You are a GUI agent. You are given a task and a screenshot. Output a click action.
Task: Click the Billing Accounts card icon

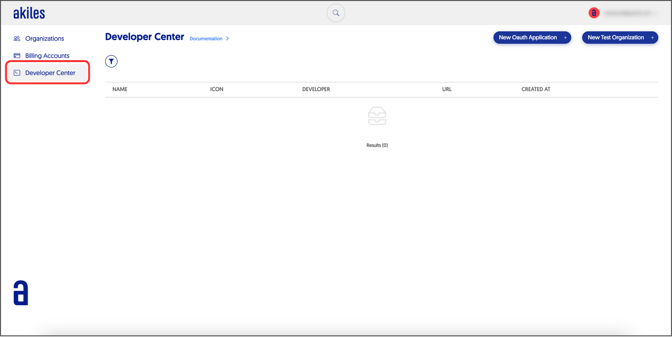[x=17, y=56]
